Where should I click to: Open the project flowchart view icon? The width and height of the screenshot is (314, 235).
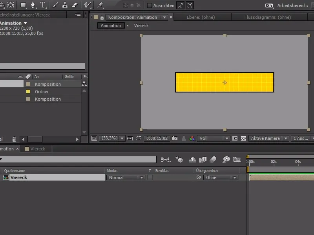click(x=84, y=84)
